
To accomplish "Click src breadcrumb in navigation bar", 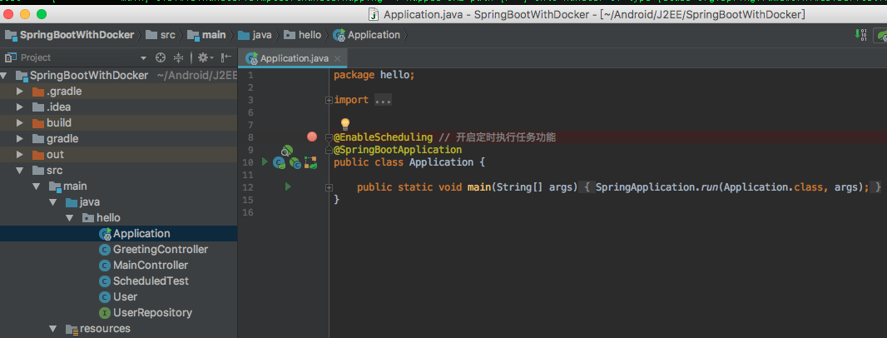I will pos(161,35).
